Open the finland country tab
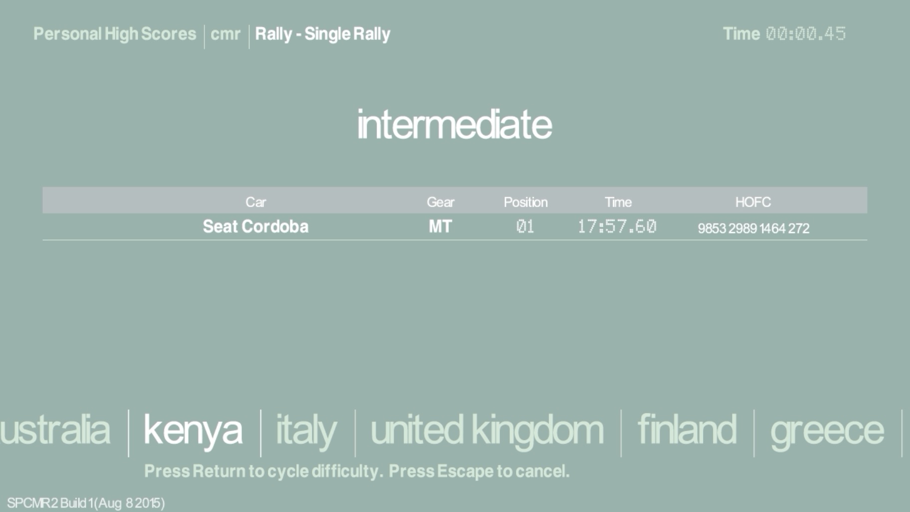 coord(687,430)
